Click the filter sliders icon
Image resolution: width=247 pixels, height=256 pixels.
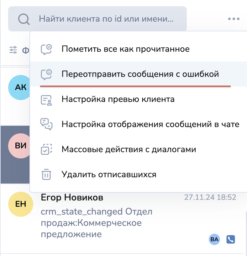point(13,50)
